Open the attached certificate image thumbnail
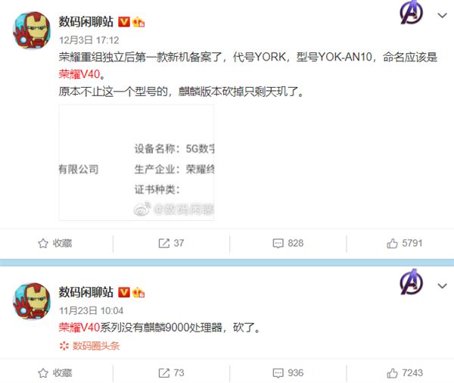 pos(136,163)
